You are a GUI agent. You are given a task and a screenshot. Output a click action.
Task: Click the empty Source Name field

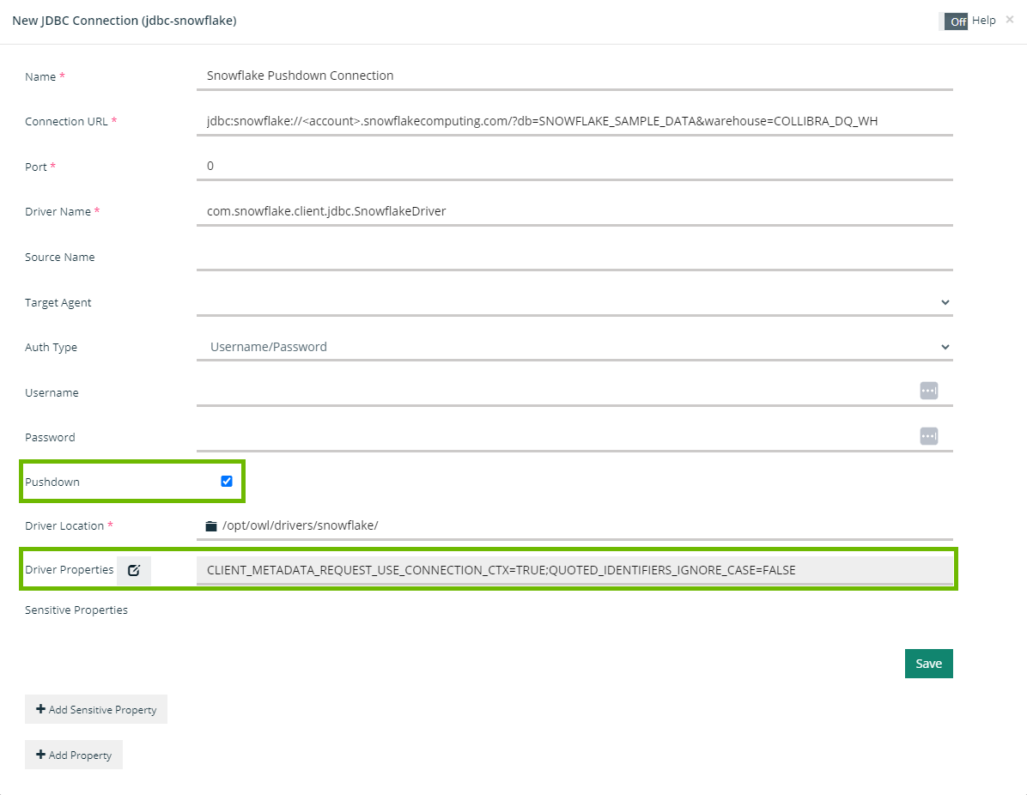click(574, 257)
